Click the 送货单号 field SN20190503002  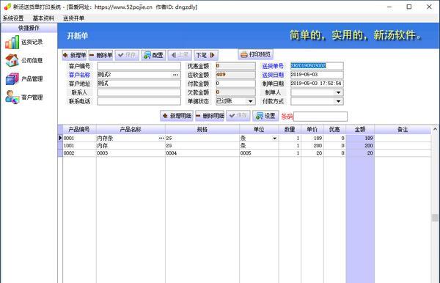[317, 66]
